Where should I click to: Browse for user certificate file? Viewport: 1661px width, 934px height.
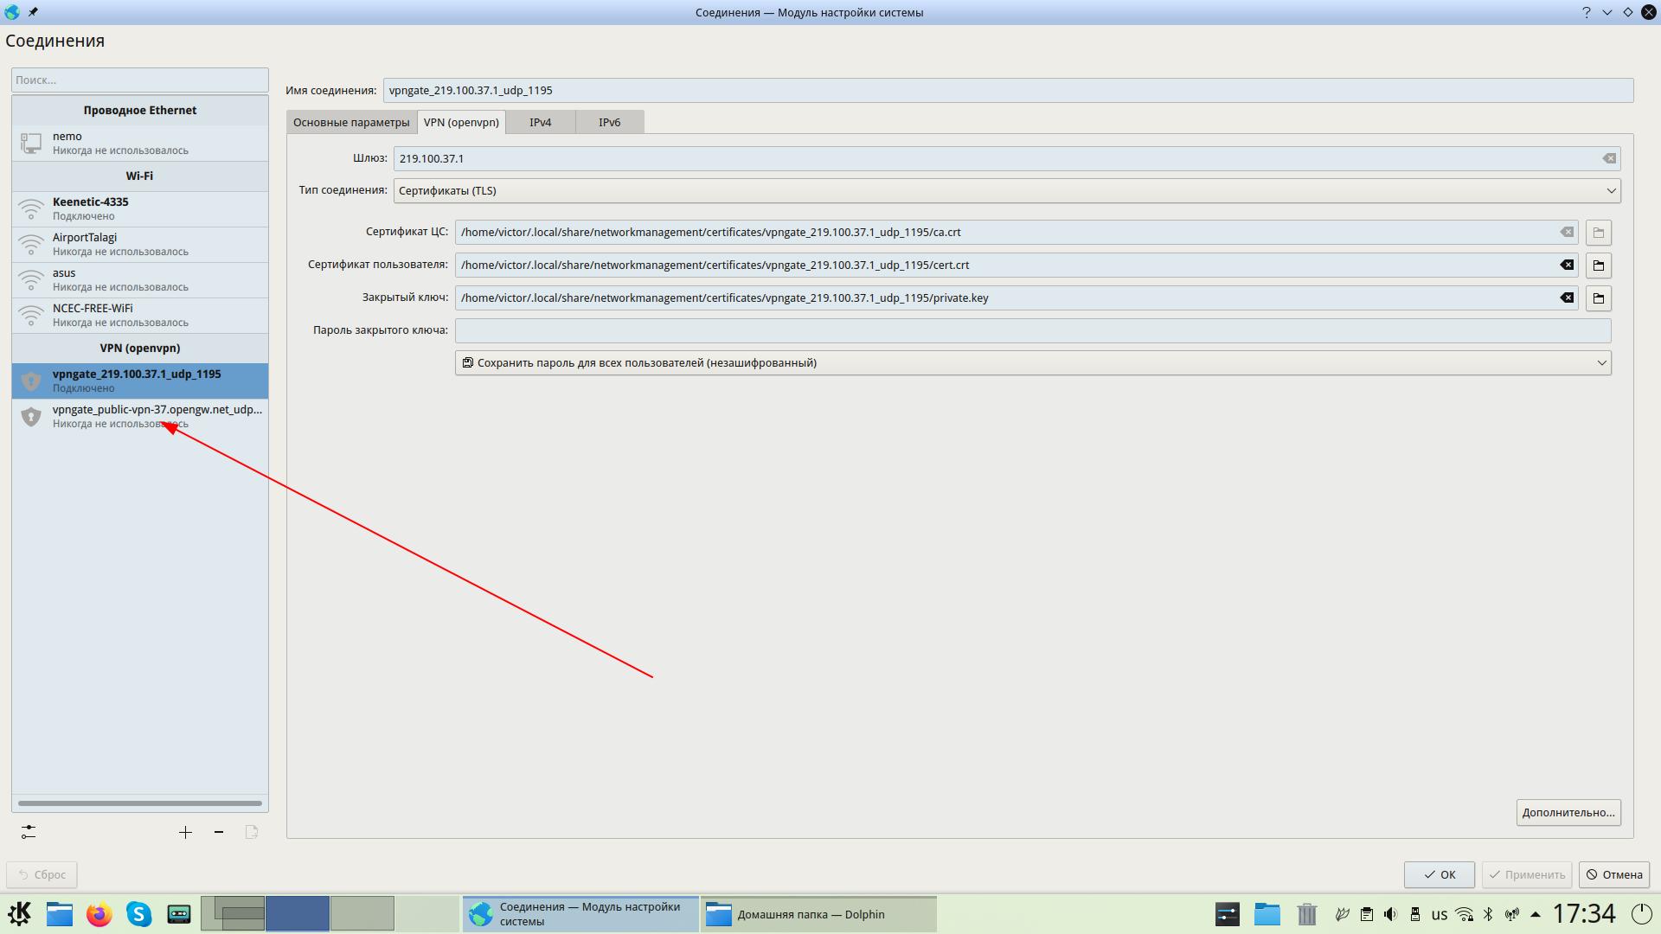1598,265
